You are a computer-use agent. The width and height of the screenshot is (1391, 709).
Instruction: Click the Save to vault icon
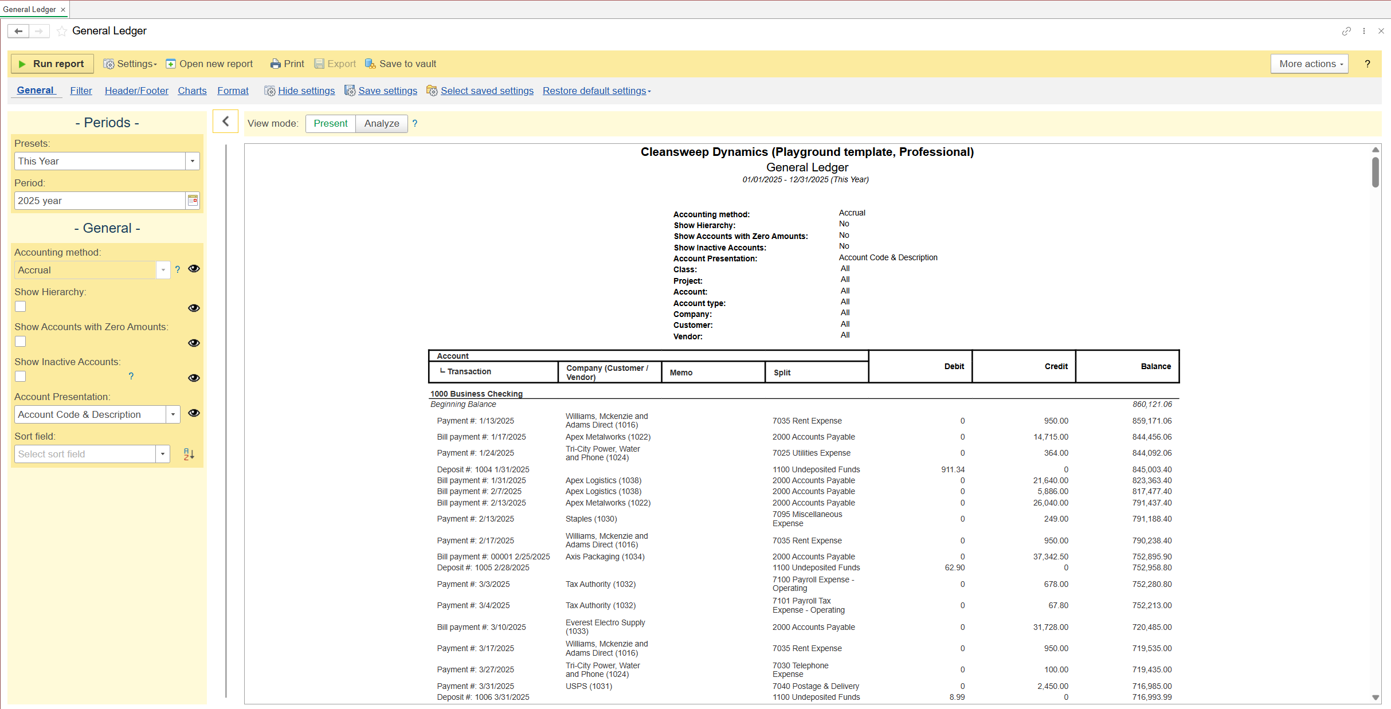tap(370, 64)
